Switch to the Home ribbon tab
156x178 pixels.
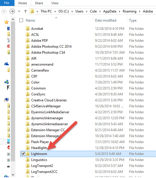pos(23,3)
